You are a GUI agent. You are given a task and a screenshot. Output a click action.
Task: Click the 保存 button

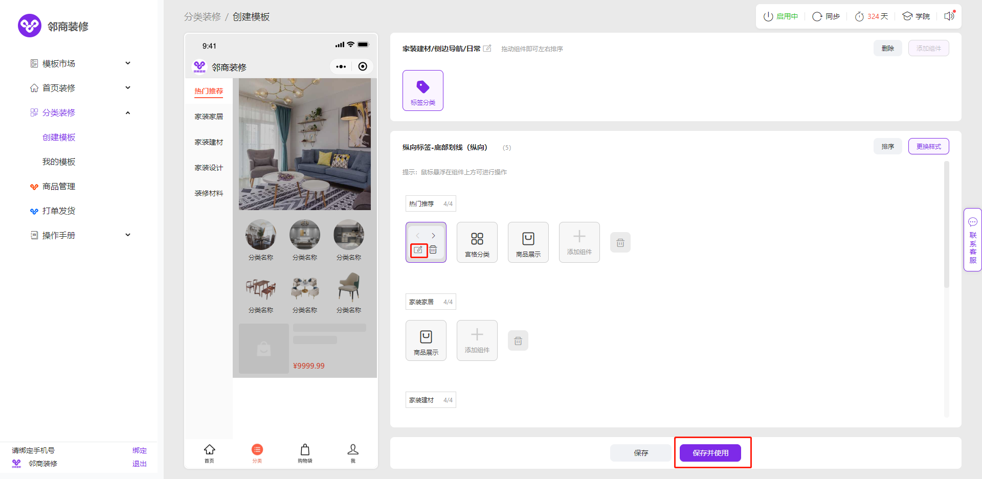[641, 453]
